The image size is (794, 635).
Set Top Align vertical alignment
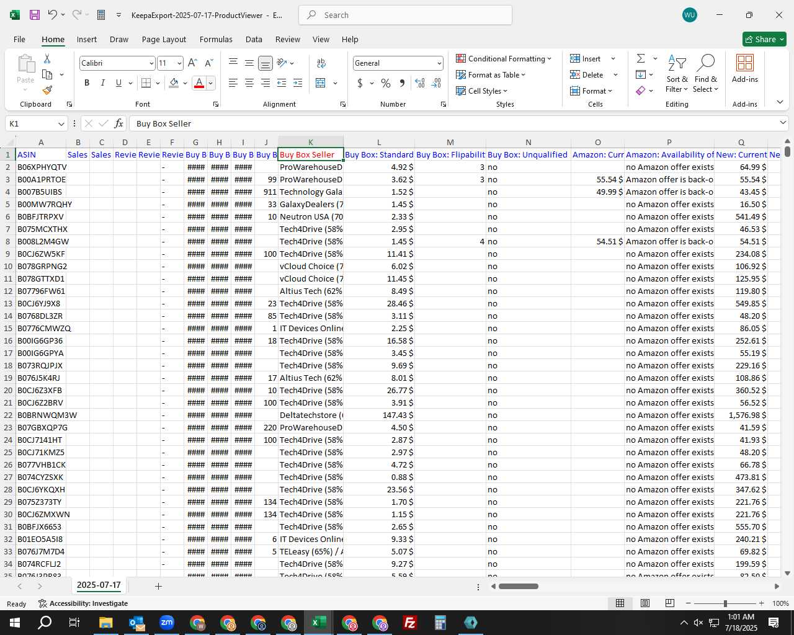coord(233,63)
